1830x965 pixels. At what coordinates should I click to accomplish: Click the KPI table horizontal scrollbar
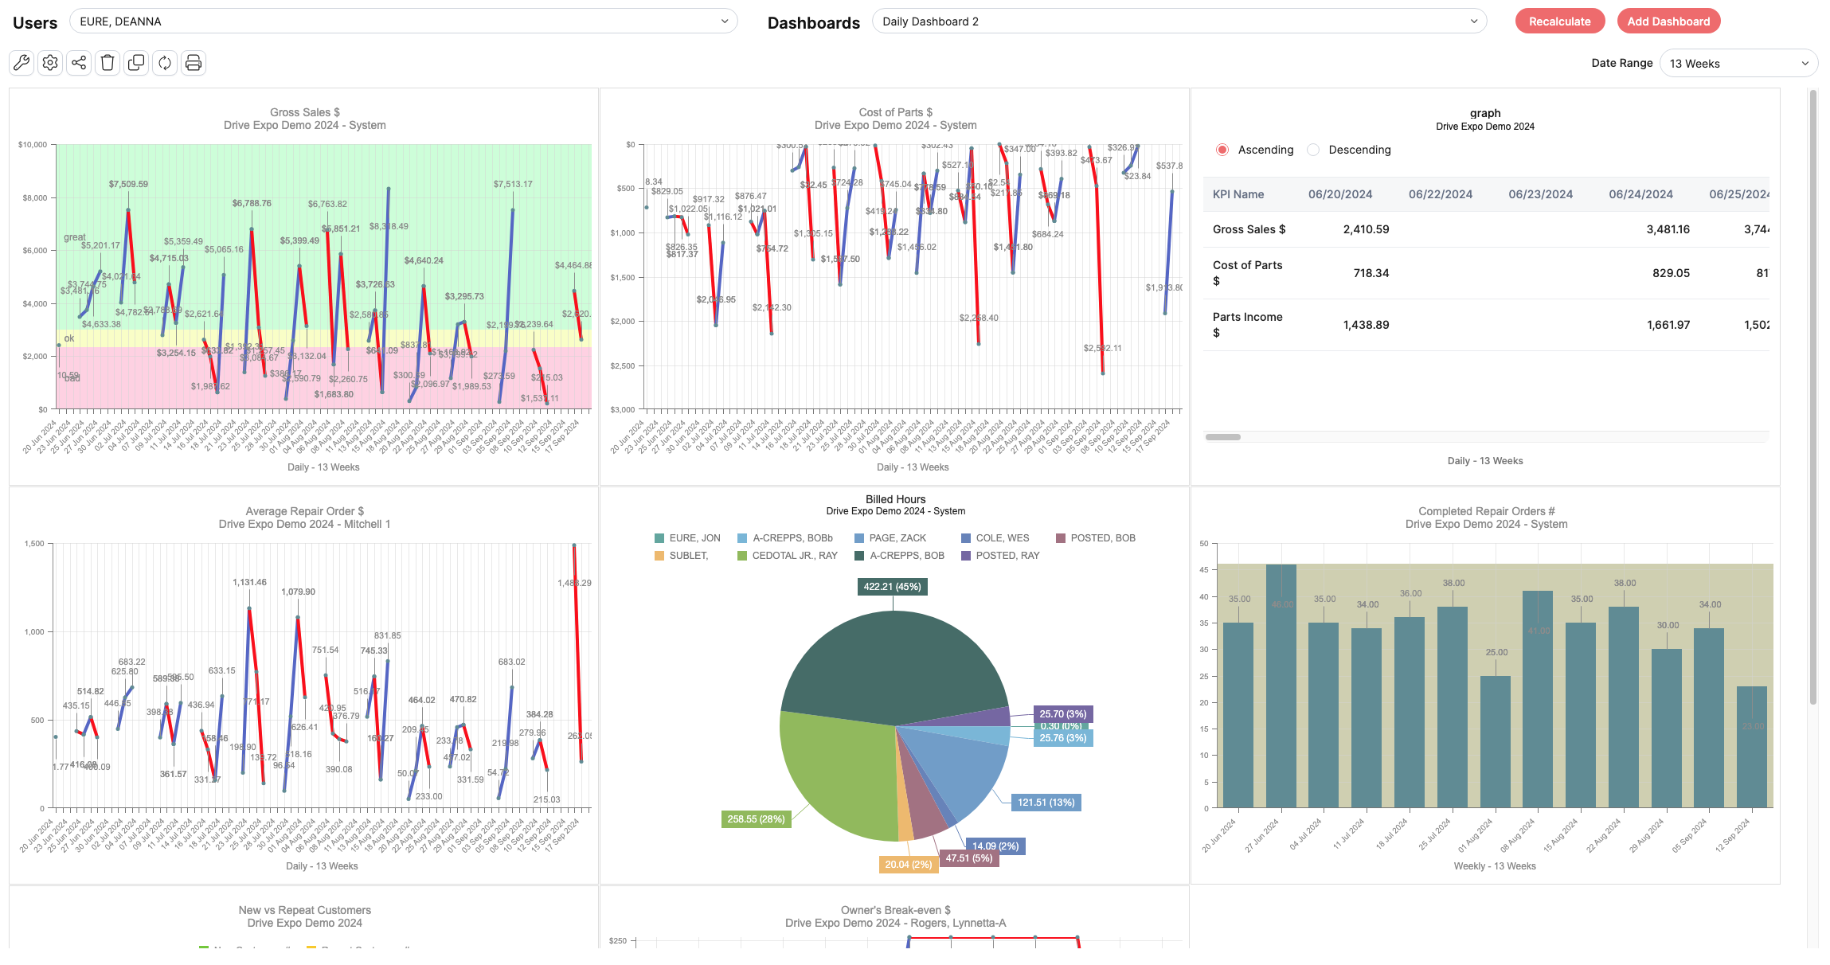click(x=1222, y=437)
